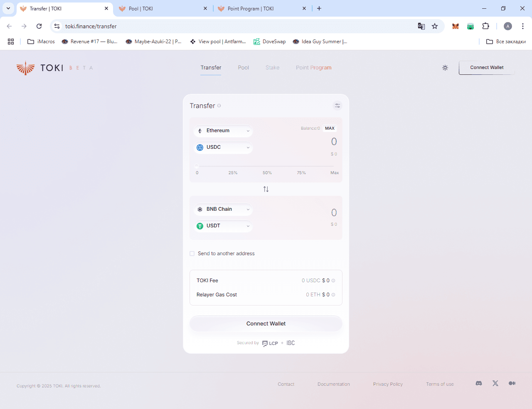Set amount slider to 25%
This screenshot has width=532, height=409.
(233, 173)
